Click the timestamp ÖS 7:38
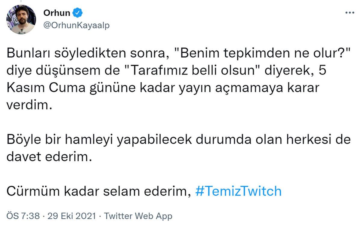The image size is (361, 231). (x=23, y=216)
